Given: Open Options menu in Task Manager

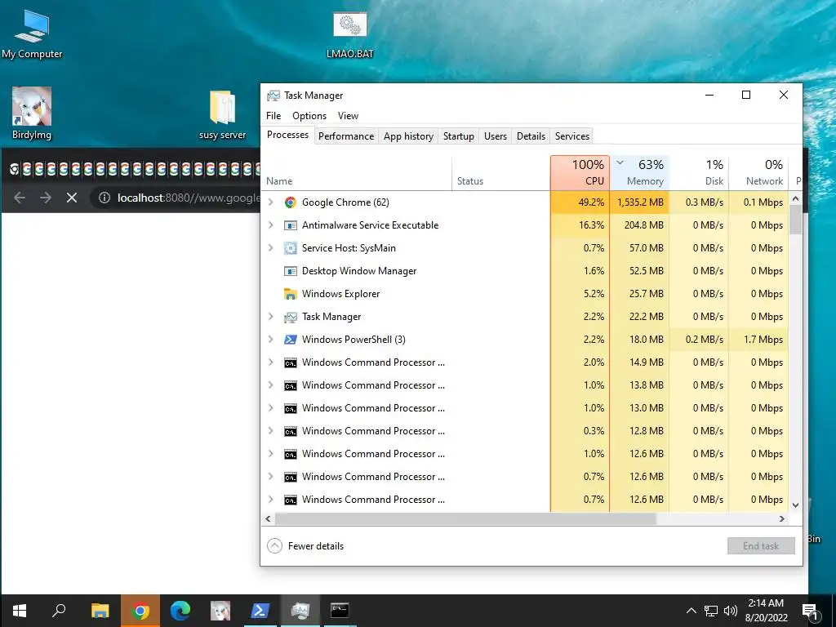Looking at the screenshot, I should 309,116.
